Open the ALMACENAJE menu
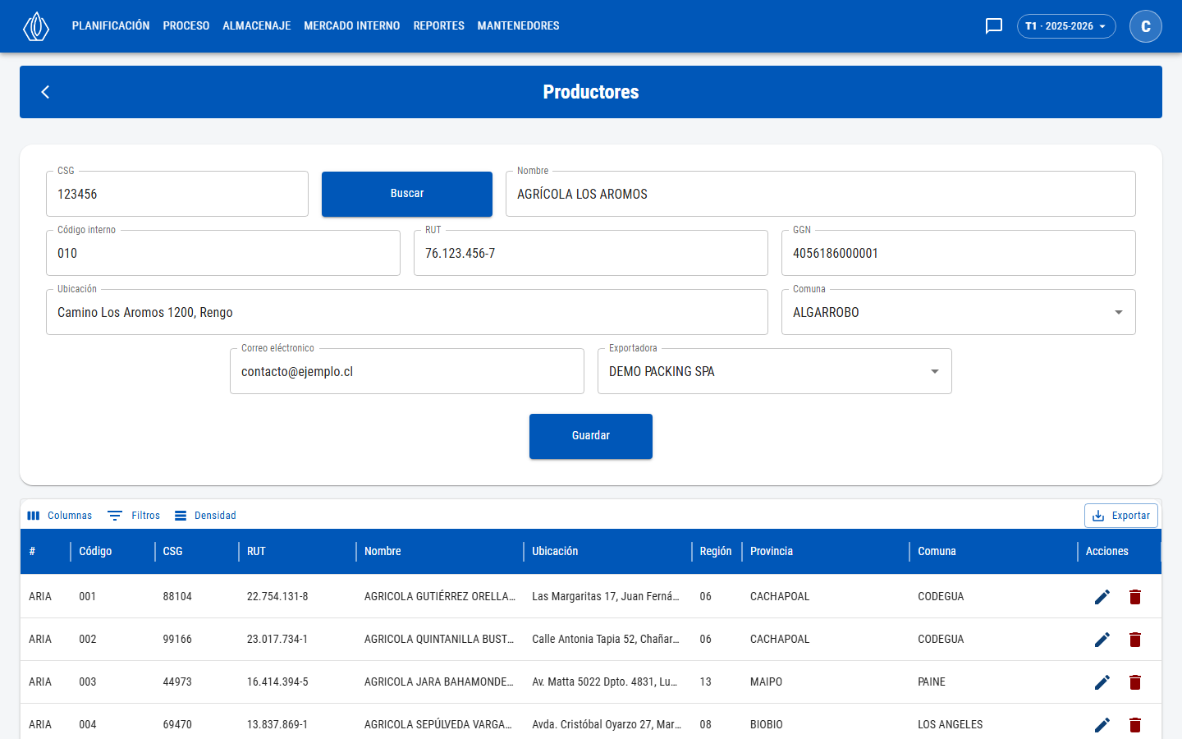The width and height of the screenshot is (1182, 739). point(257,26)
